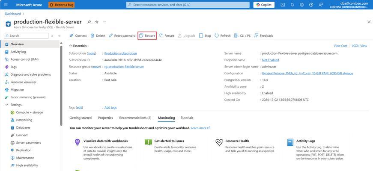Switch to the Recommendations (2) tab
373x171 pixels.
tap(135, 118)
